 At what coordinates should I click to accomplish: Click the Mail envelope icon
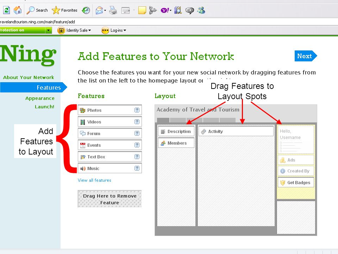99,10
